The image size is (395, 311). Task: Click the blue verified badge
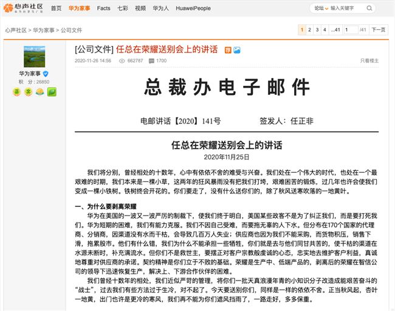(x=46, y=74)
